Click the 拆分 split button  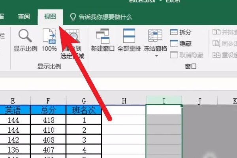(x=181, y=32)
